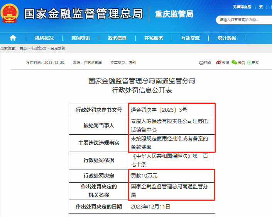Open the 政务信息 menu
This screenshot has height=217, width=272.
pyautogui.click(x=117, y=38)
